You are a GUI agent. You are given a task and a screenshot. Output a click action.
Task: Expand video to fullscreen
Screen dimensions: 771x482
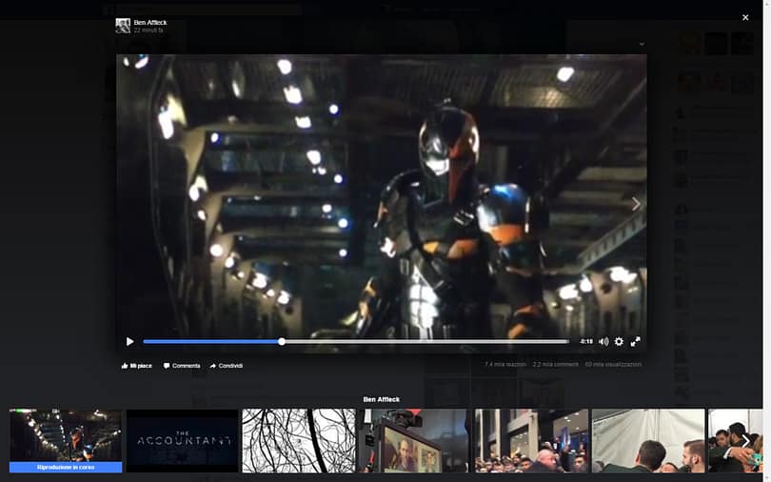(x=635, y=341)
